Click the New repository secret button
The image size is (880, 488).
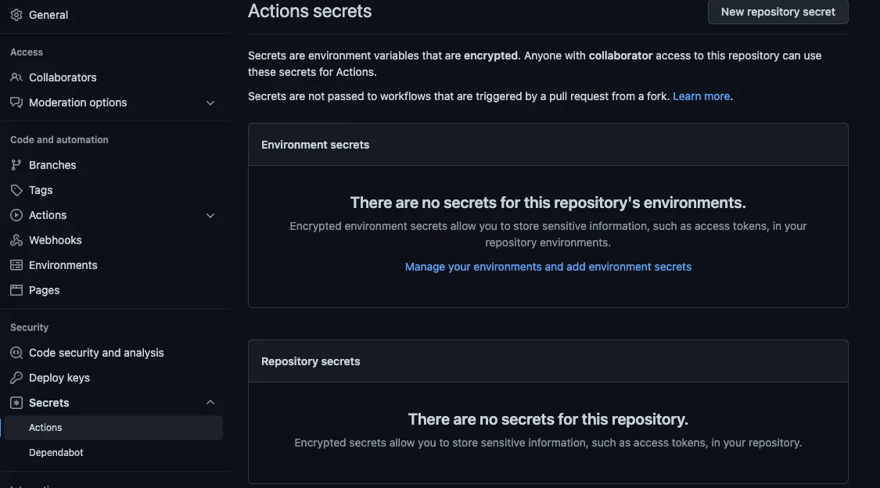778,12
